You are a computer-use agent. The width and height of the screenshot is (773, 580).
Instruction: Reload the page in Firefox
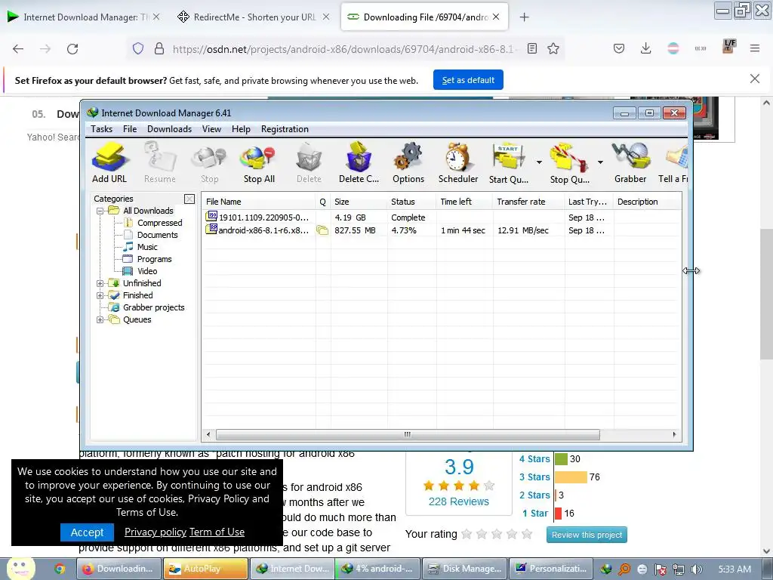[x=72, y=49]
